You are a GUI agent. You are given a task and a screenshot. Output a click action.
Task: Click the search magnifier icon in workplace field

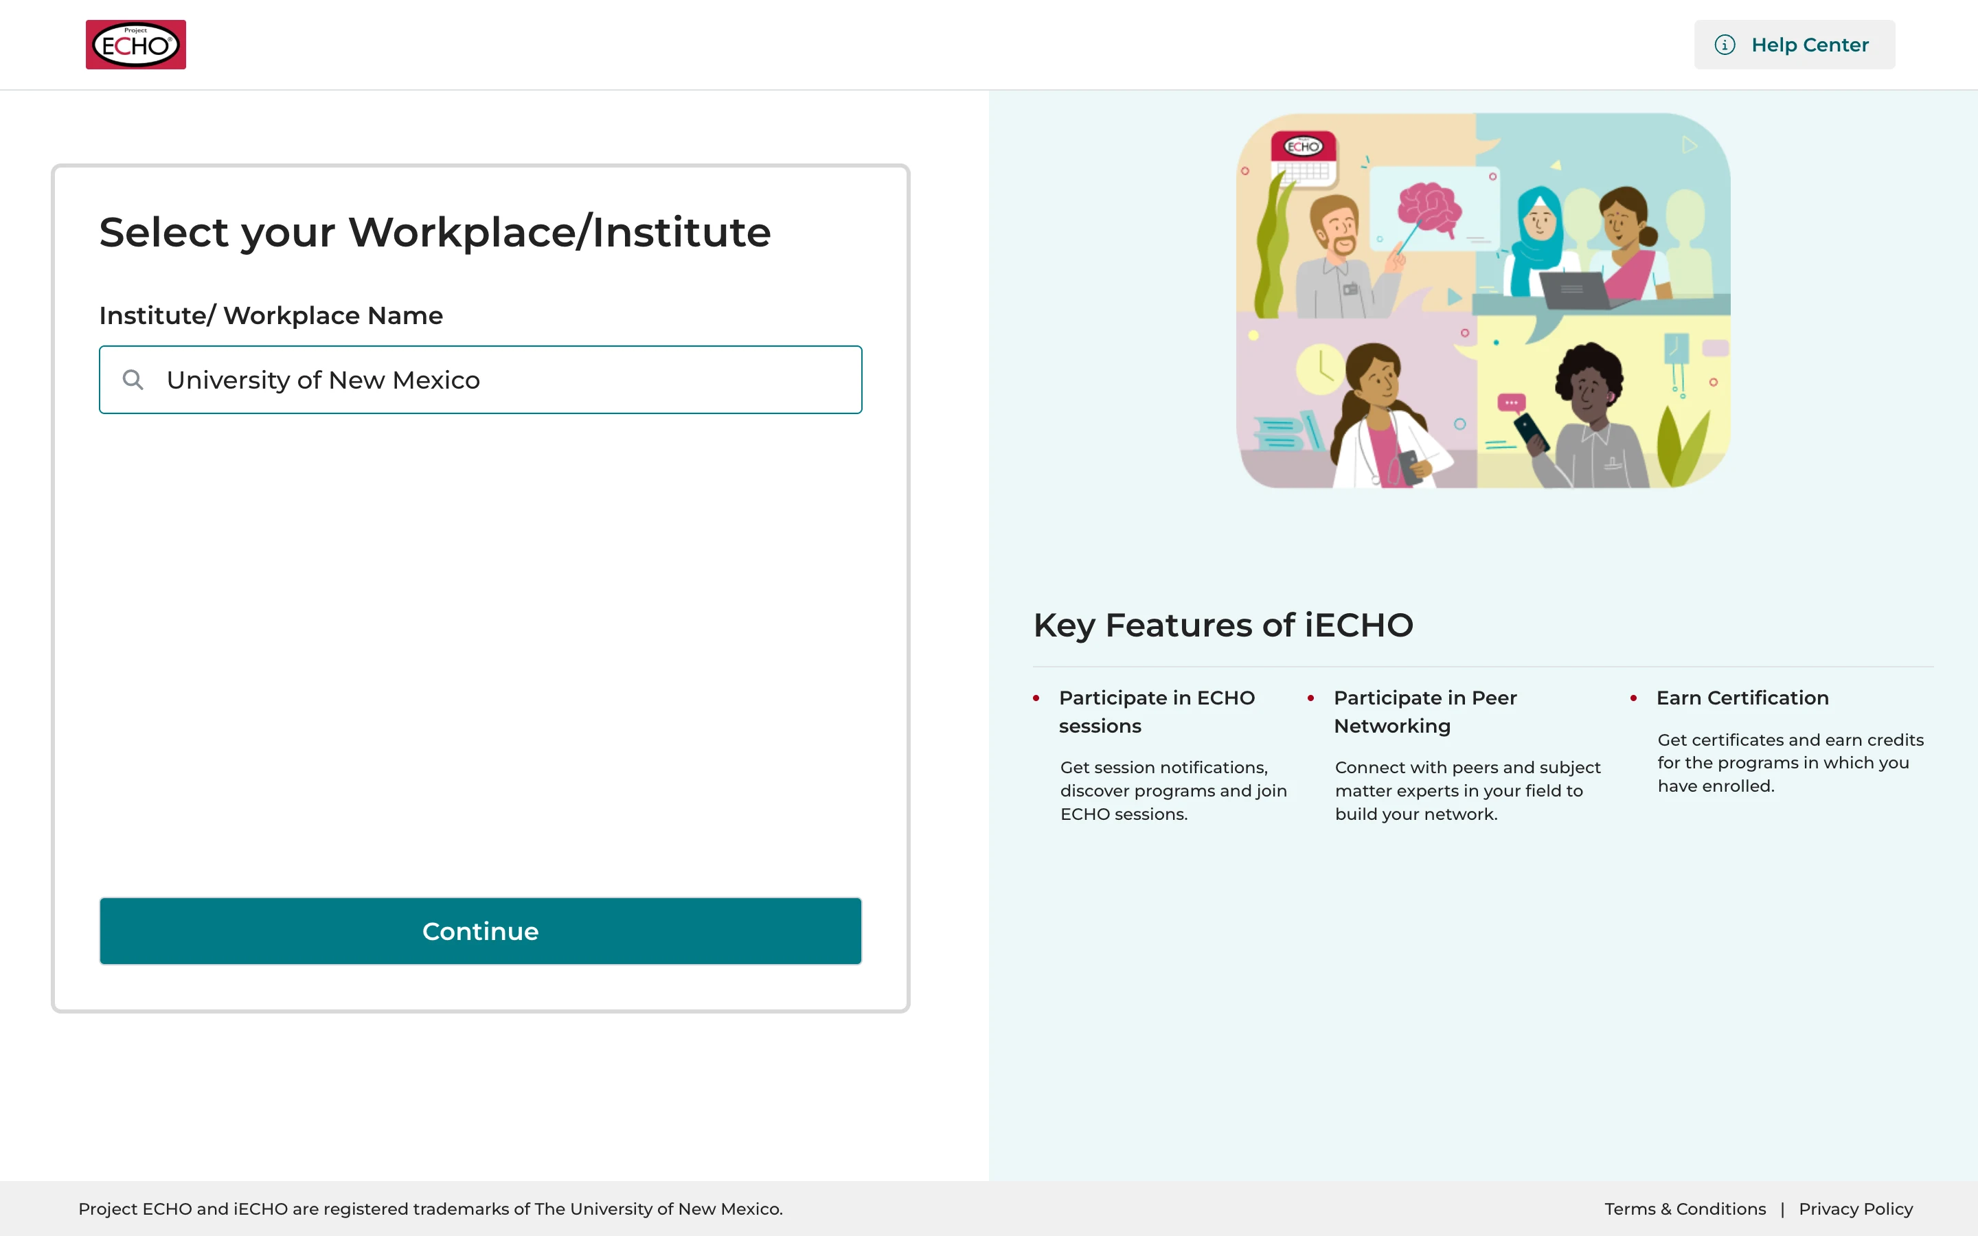click(x=133, y=379)
